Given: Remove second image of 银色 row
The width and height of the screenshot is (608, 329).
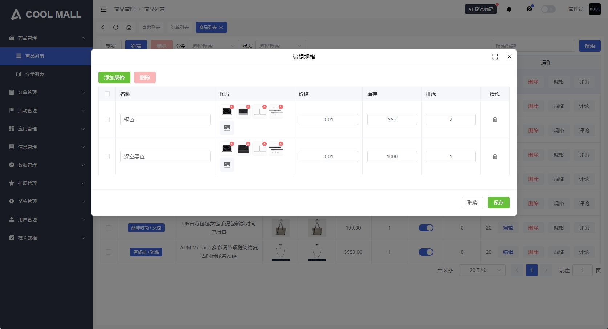Looking at the screenshot, I should [248, 107].
